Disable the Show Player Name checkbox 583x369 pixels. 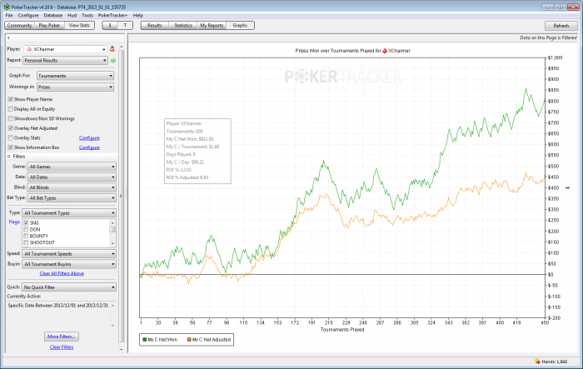pyautogui.click(x=10, y=99)
